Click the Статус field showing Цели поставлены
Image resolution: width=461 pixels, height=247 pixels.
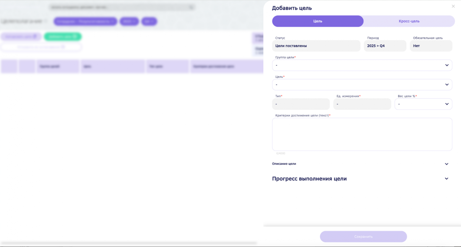[x=316, y=46]
